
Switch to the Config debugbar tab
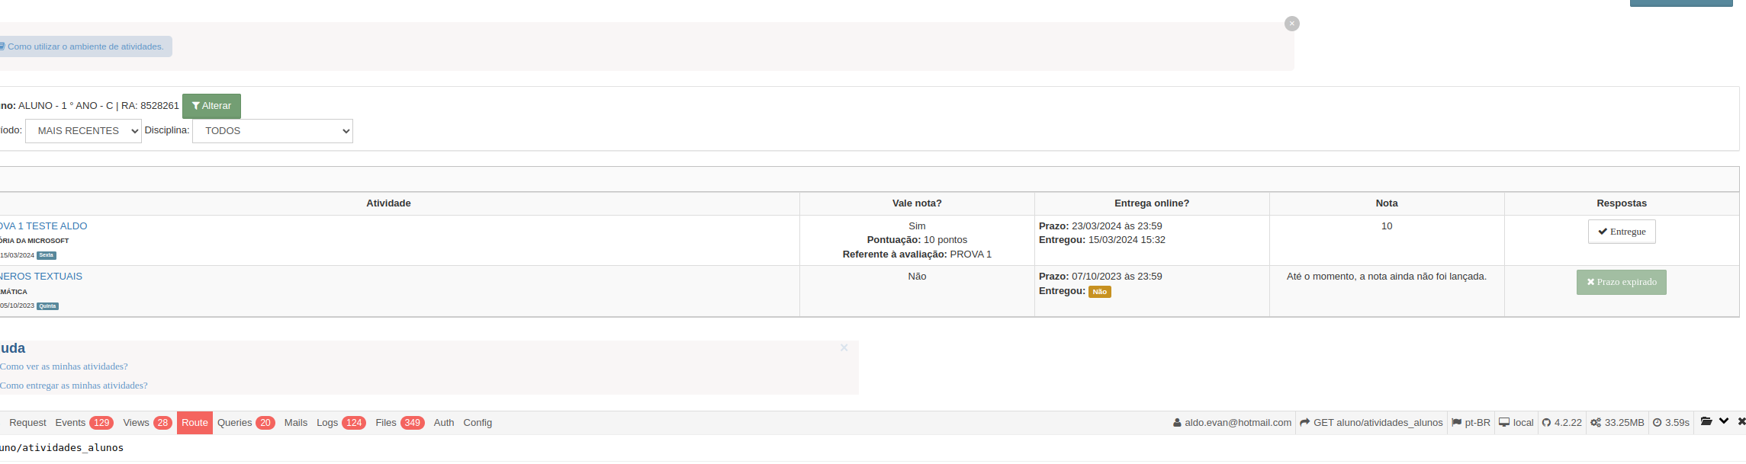477,423
